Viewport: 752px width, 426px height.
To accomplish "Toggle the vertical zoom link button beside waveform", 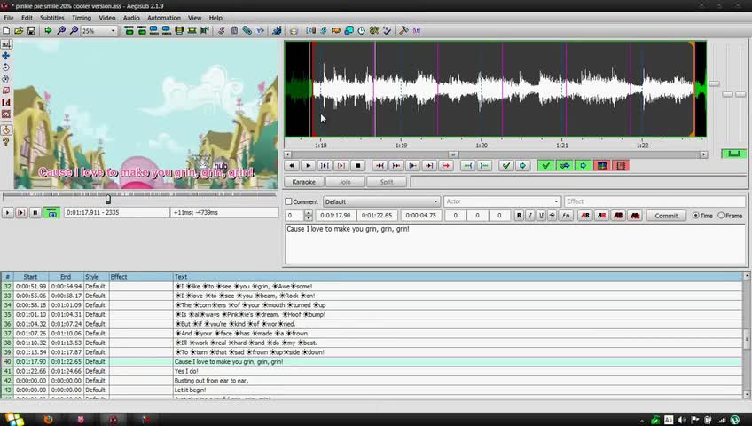I will coord(733,154).
